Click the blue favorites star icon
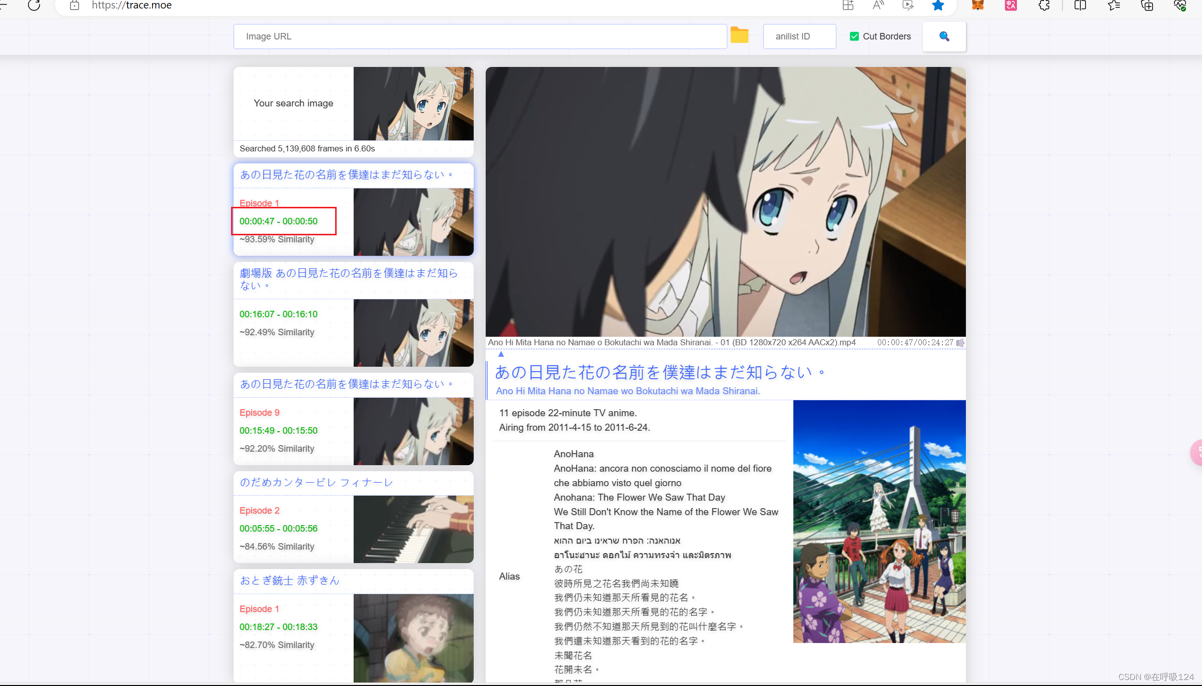The height and width of the screenshot is (686, 1202). click(938, 5)
